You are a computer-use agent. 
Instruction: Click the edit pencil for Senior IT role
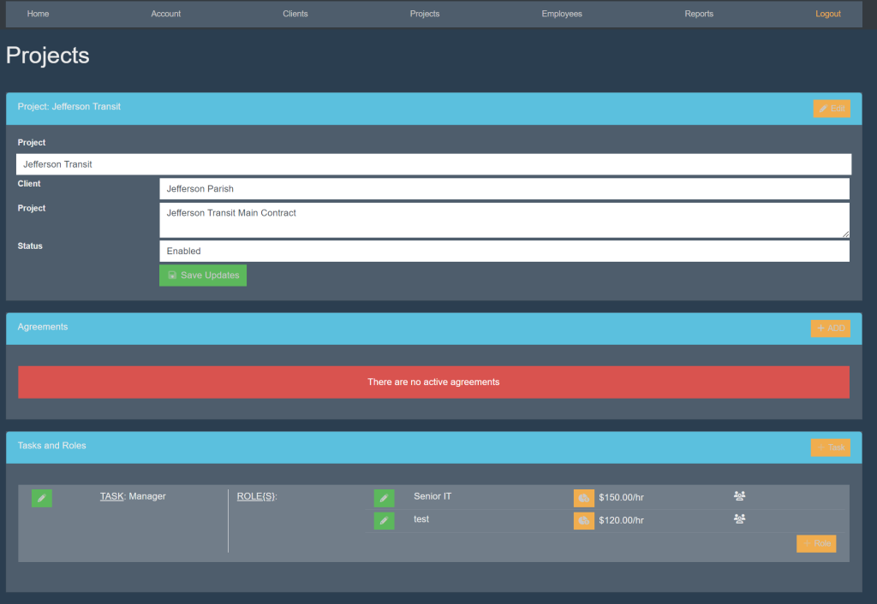point(384,498)
